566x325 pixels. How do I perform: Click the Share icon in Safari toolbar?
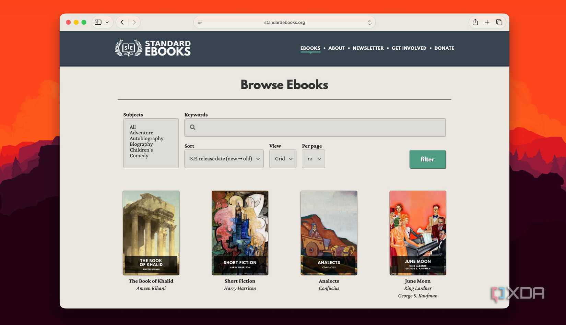(x=475, y=22)
